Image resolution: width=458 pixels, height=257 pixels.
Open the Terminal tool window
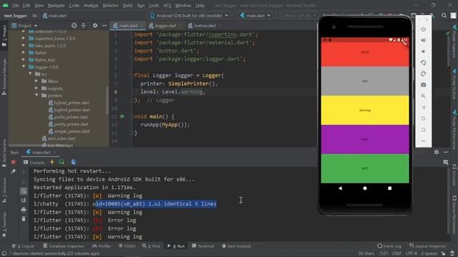click(203, 246)
